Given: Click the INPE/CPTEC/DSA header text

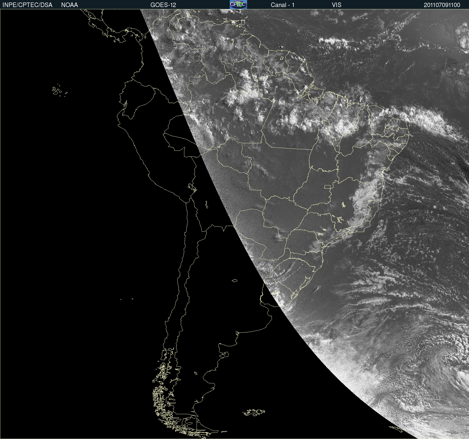Looking at the screenshot, I should [27, 5].
